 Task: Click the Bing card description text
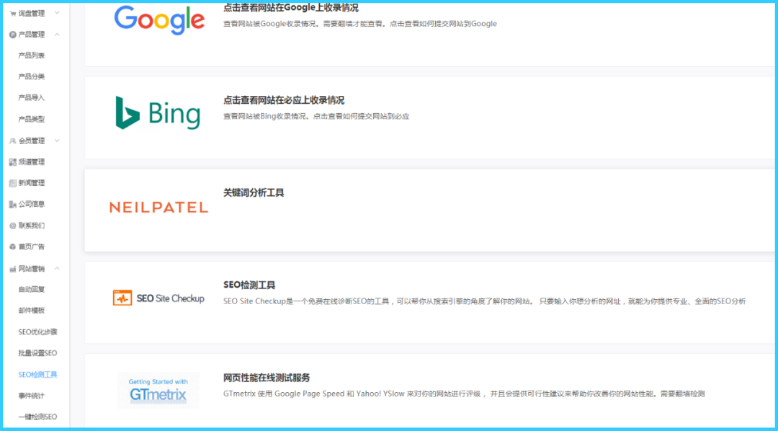point(316,116)
